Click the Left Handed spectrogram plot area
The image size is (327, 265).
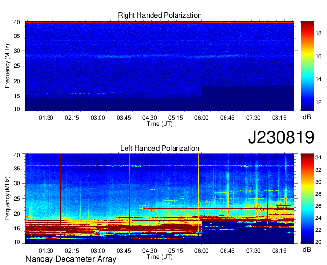pyautogui.click(x=160, y=199)
